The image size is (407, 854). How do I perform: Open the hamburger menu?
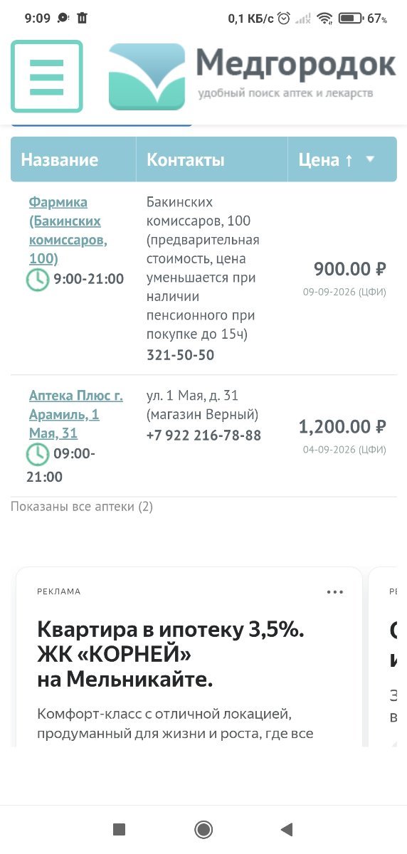(47, 76)
